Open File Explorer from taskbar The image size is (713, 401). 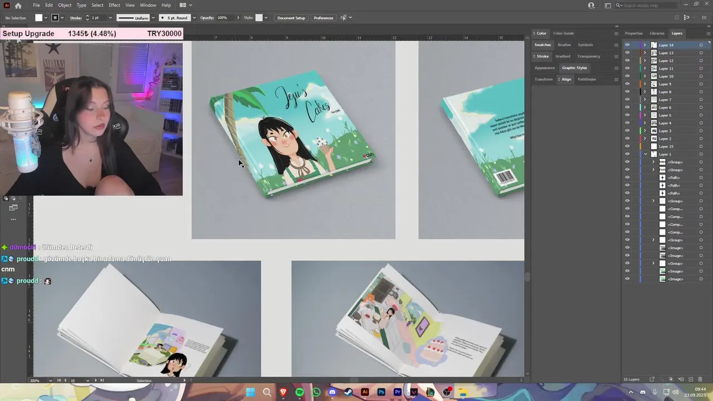point(463,392)
